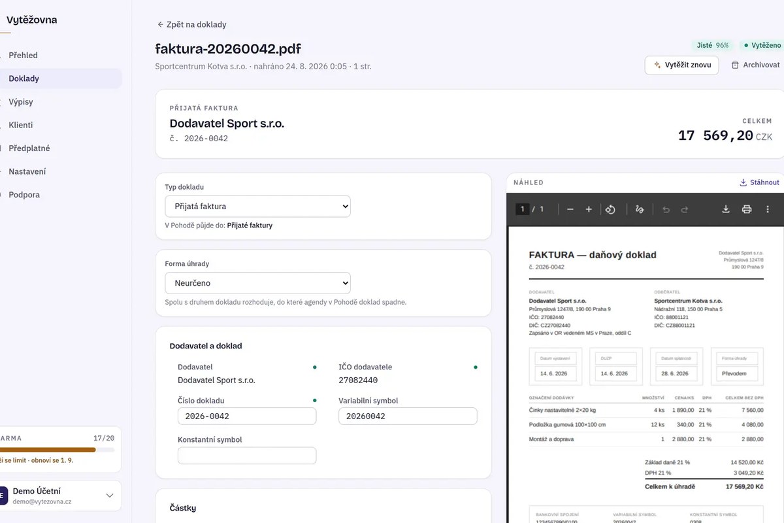Click the Jisté 96% confidence badge
Image resolution: width=784 pixels, height=523 pixels.
click(x=712, y=46)
